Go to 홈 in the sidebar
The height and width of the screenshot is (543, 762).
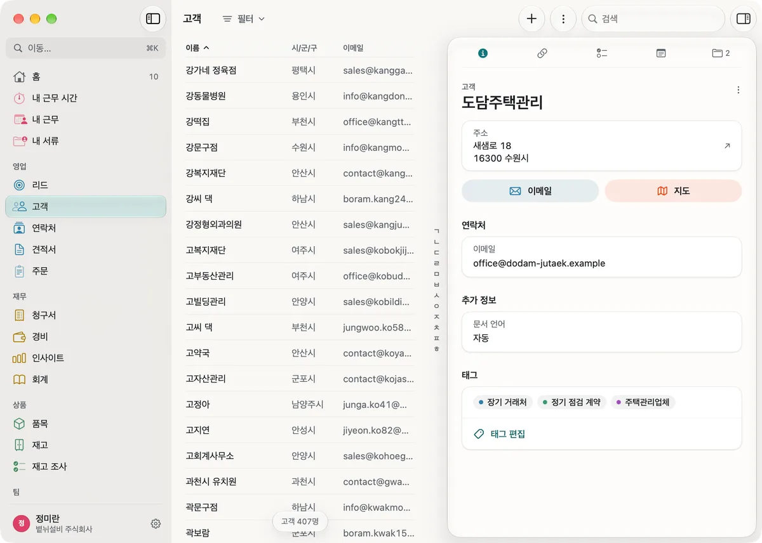coord(86,77)
